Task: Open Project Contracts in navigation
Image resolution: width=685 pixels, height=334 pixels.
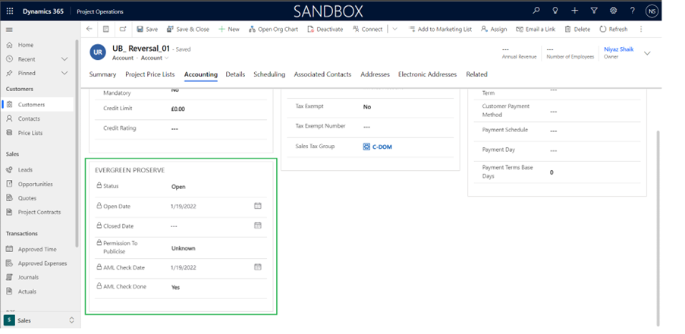Action: (x=38, y=212)
